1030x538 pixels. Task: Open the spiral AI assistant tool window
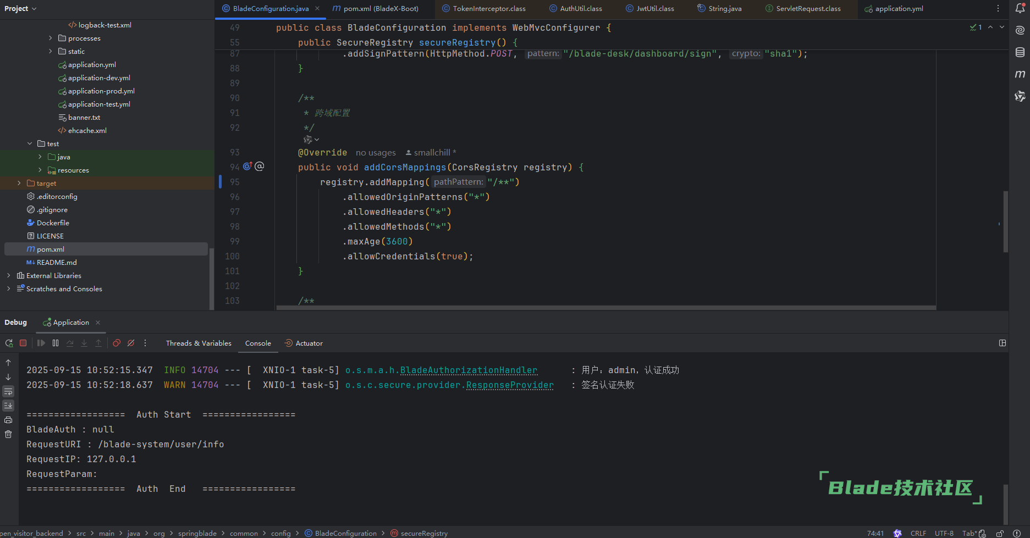pos(1020,30)
